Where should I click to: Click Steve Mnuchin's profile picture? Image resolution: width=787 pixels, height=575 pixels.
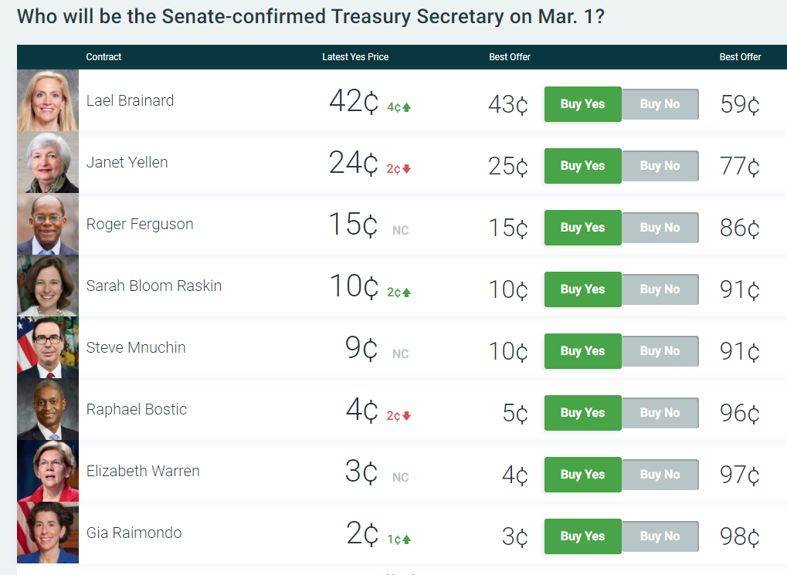pyautogui.click(x=48, y=347)
